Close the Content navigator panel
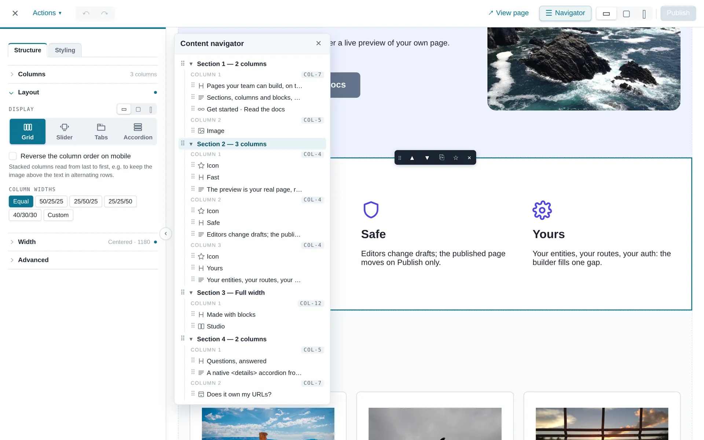The width and height of the screenshot is (704, 440). point(319,43)
